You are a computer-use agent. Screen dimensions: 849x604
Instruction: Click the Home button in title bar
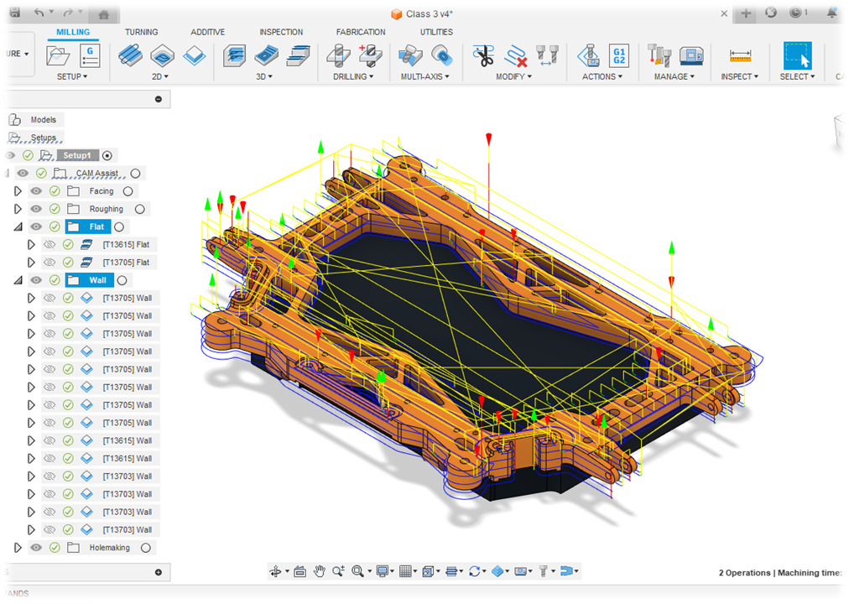click(x=103, y=14)
